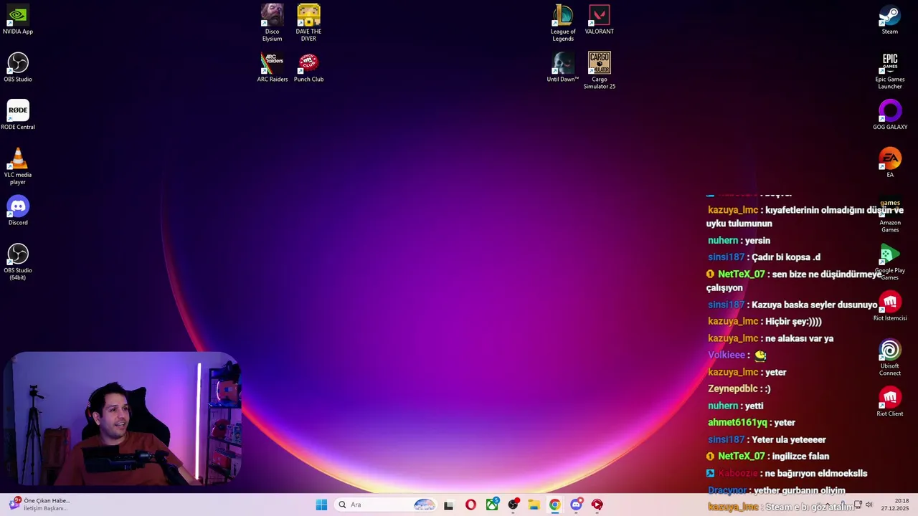Open the NVIDIA App desktop shortcut
The height and width of the screenshot is (516, 918).
(x=18, y=20)
